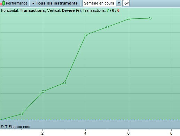
Task: Select the data point at transaction 4
Action: [x=86, y=35]
